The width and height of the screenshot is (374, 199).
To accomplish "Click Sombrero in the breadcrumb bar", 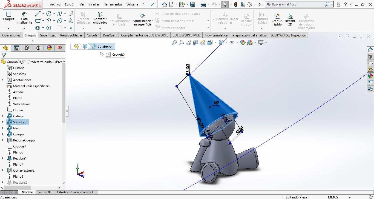I will (x=102, y=47).
